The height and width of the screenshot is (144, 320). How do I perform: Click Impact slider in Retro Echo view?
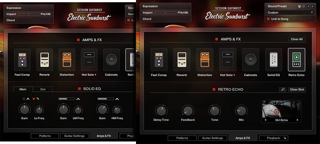coord(165,13)
